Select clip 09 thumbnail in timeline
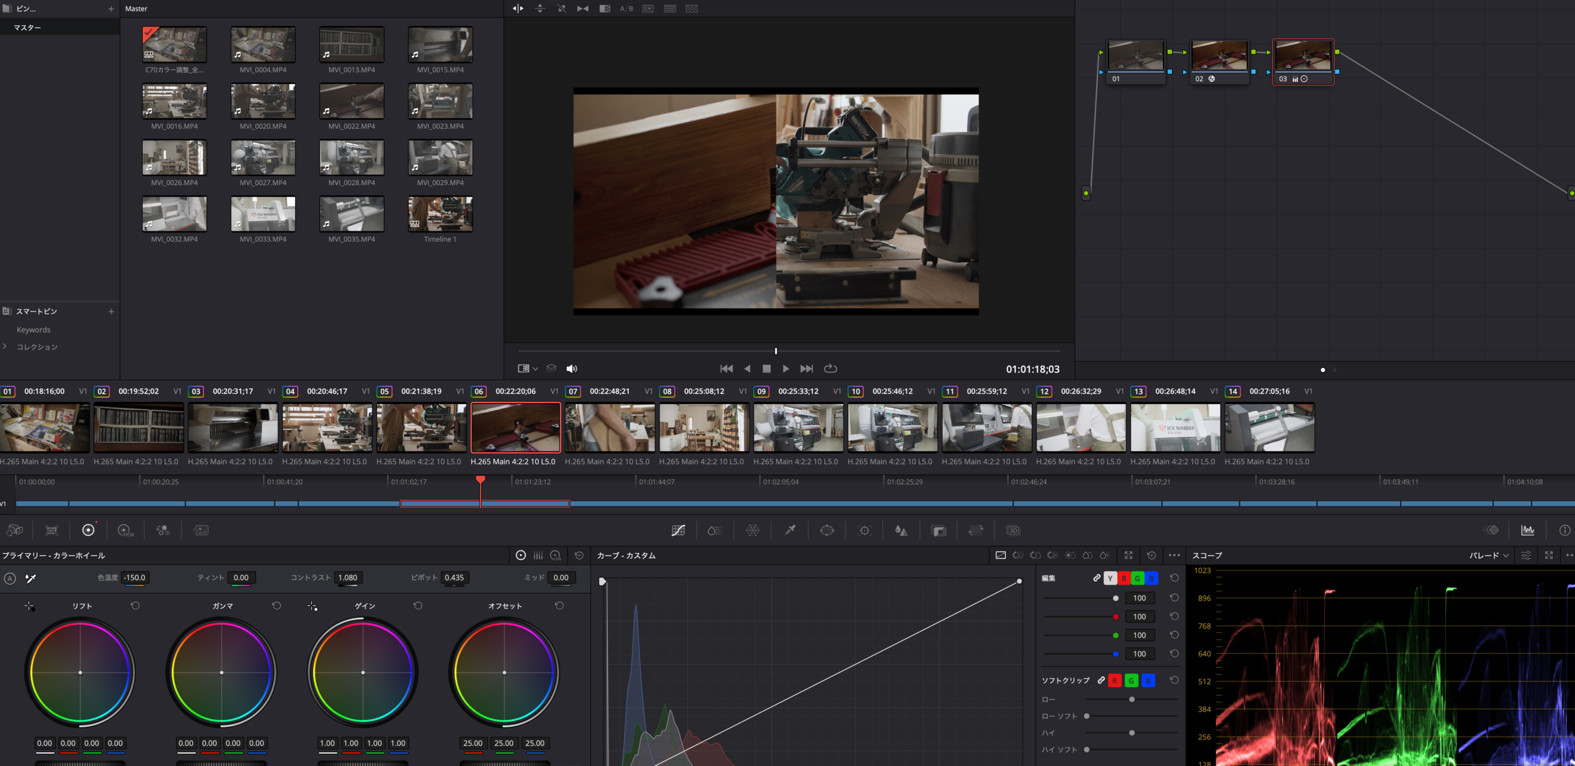This screenshot has height=766, width=1575. coord(798,428)
